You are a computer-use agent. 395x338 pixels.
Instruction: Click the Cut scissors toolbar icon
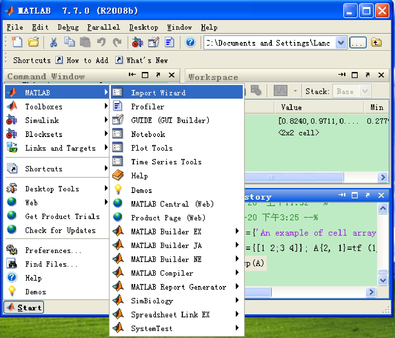tap(53, 42)
